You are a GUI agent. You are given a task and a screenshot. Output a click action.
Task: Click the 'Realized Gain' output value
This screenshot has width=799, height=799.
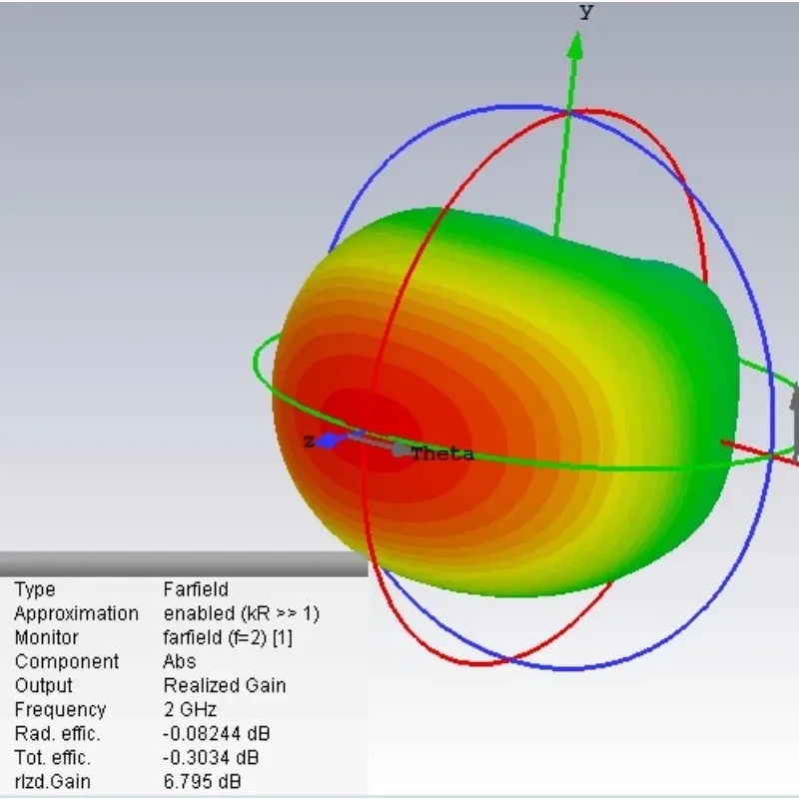(225, 686)
